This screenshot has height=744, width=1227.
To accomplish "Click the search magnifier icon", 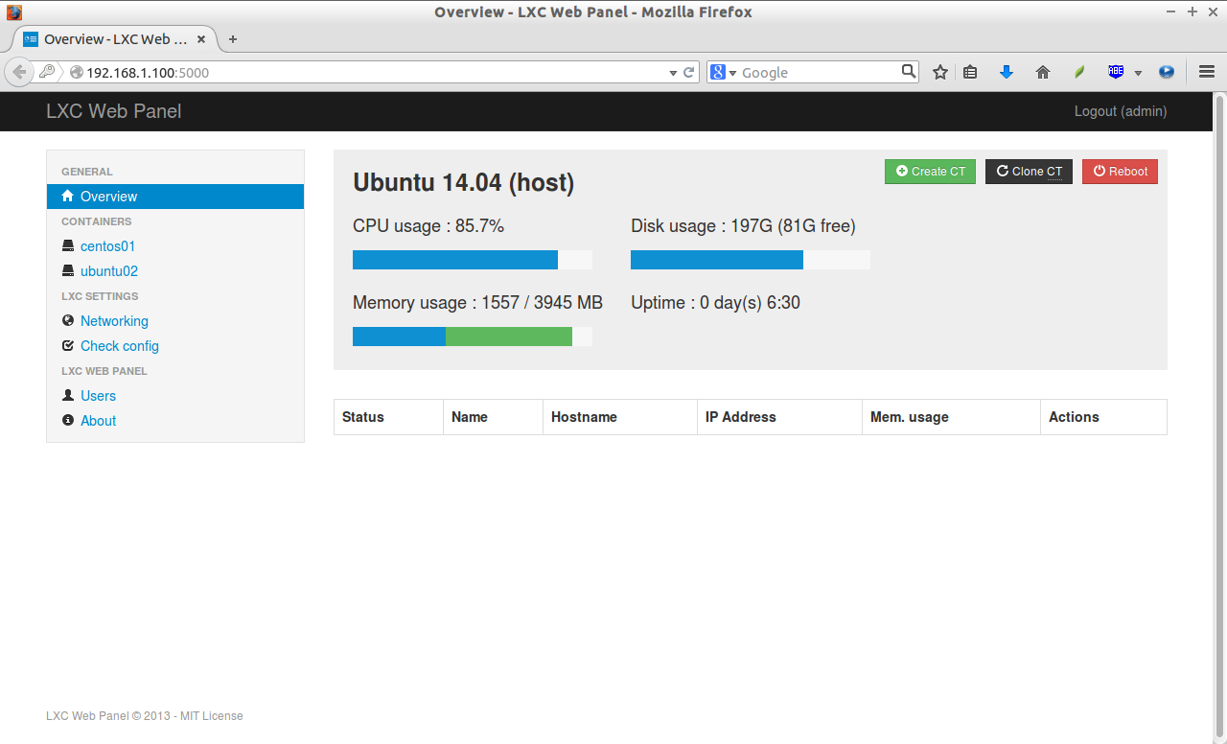I will tap(909, 71).
